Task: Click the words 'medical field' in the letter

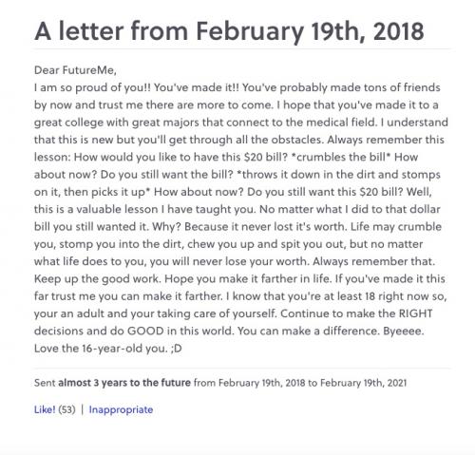Action: (x=339, y=123)
